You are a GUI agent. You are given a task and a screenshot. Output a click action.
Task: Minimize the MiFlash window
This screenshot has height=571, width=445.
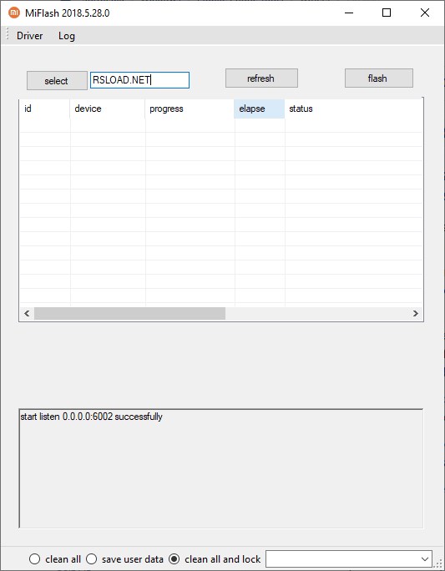point(349,13)
